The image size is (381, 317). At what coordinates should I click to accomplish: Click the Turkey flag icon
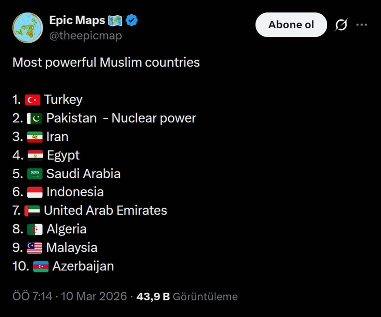point(32,100)
